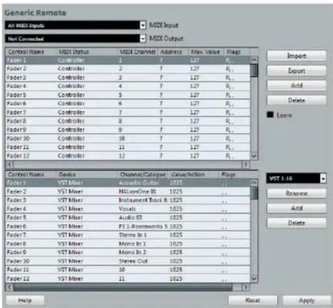This screenshot has width=333, height=308.
Task: Click HALionOne 01 channel cell
Action: pos(143,192)
